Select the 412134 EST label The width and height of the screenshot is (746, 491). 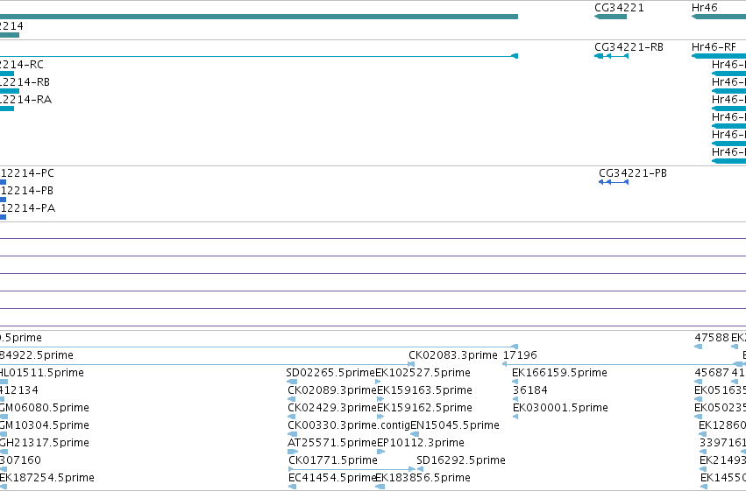pos(19,390)
